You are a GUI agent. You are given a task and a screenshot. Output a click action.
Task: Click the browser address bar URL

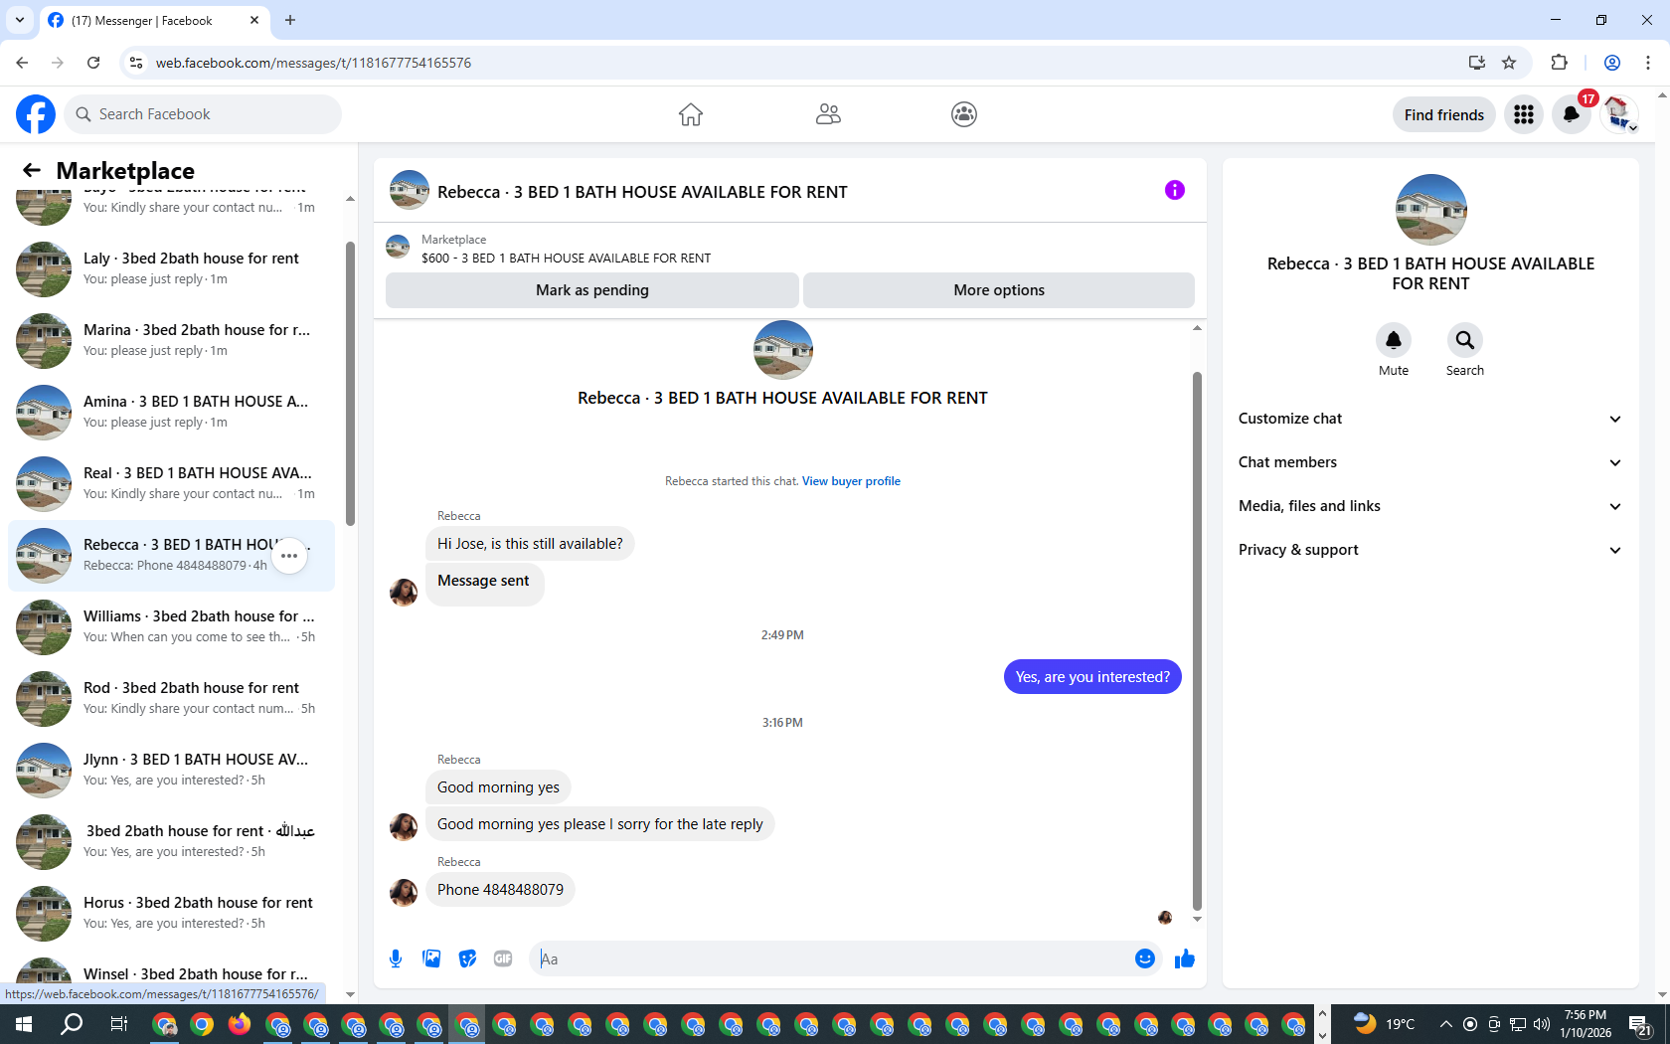click(x=313, y=63)
